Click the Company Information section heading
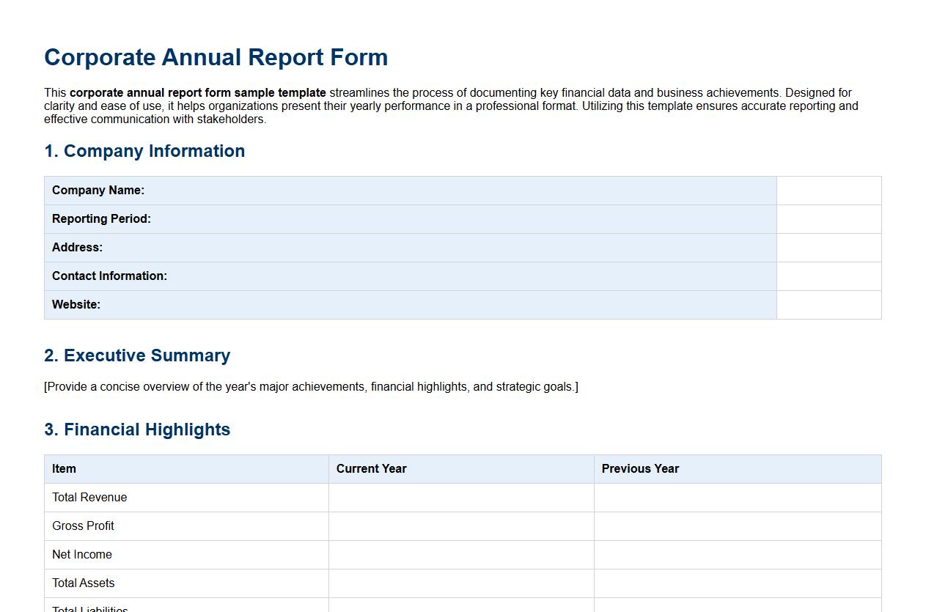926x612 pixels. [x=144, y=151]
